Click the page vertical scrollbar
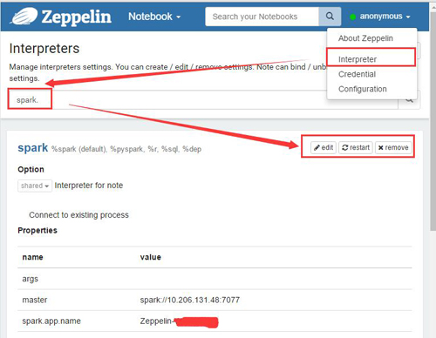436x338 pixels. coord(433,122)
